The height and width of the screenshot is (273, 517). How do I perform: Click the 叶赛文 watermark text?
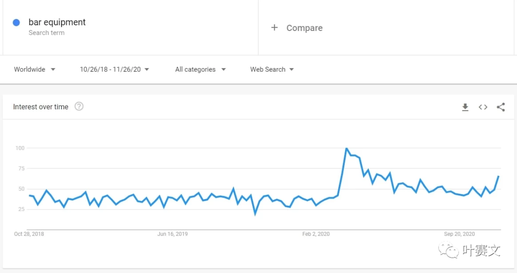(481, 250)
